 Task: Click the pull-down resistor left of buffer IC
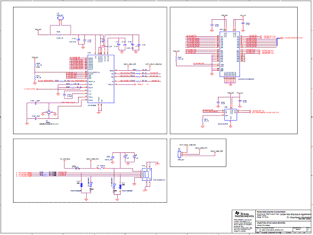point(203,121)
